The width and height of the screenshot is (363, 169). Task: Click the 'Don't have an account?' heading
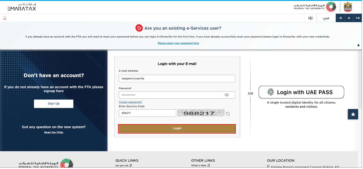click(54, 75)
